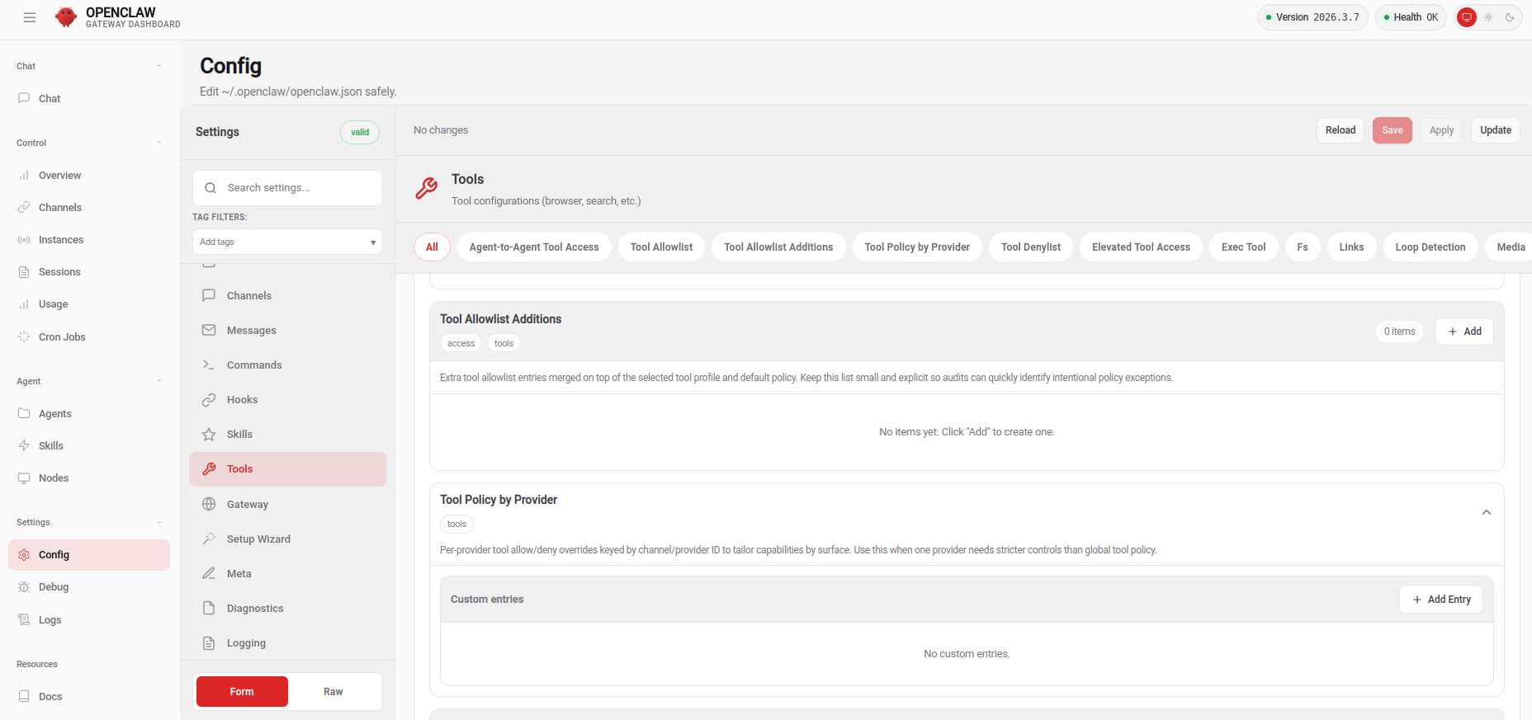
Task: Switch to dark theme moon toggle
Action: 1510,17
